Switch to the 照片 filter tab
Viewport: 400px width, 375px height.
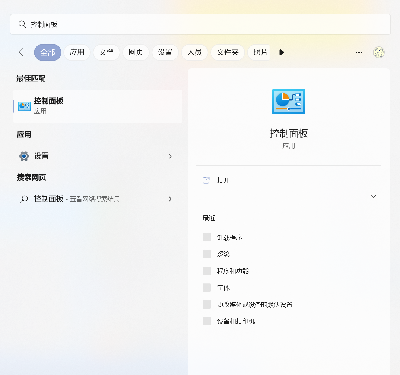[x=259, y=52]
